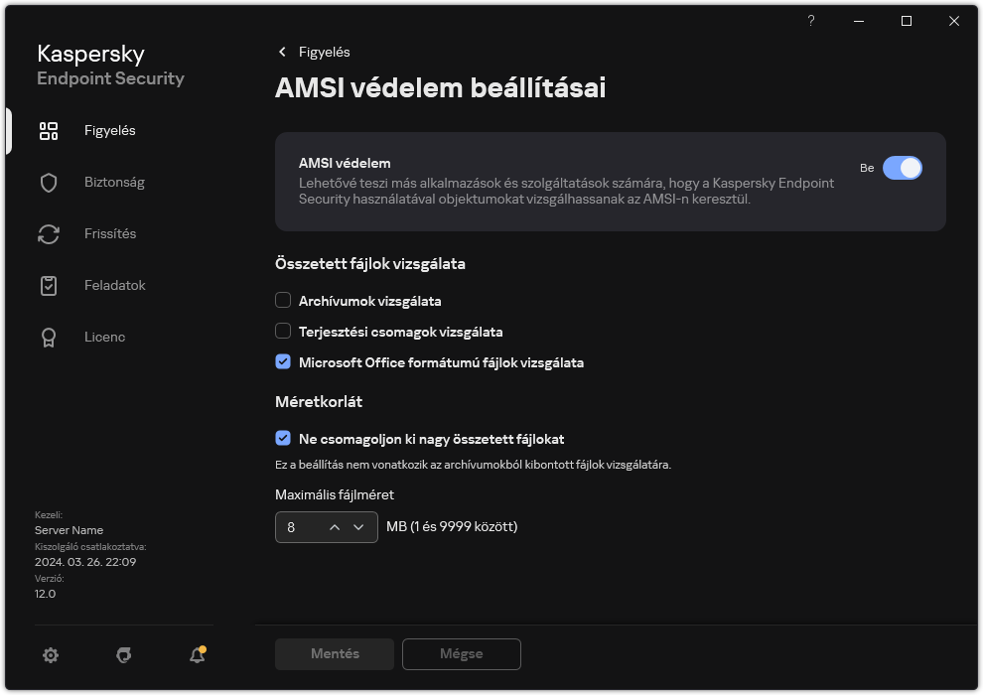Open application settings gear icon
The height and width of the screenshot is (695, 983).
pyautogui.click(x=51, y=655)
